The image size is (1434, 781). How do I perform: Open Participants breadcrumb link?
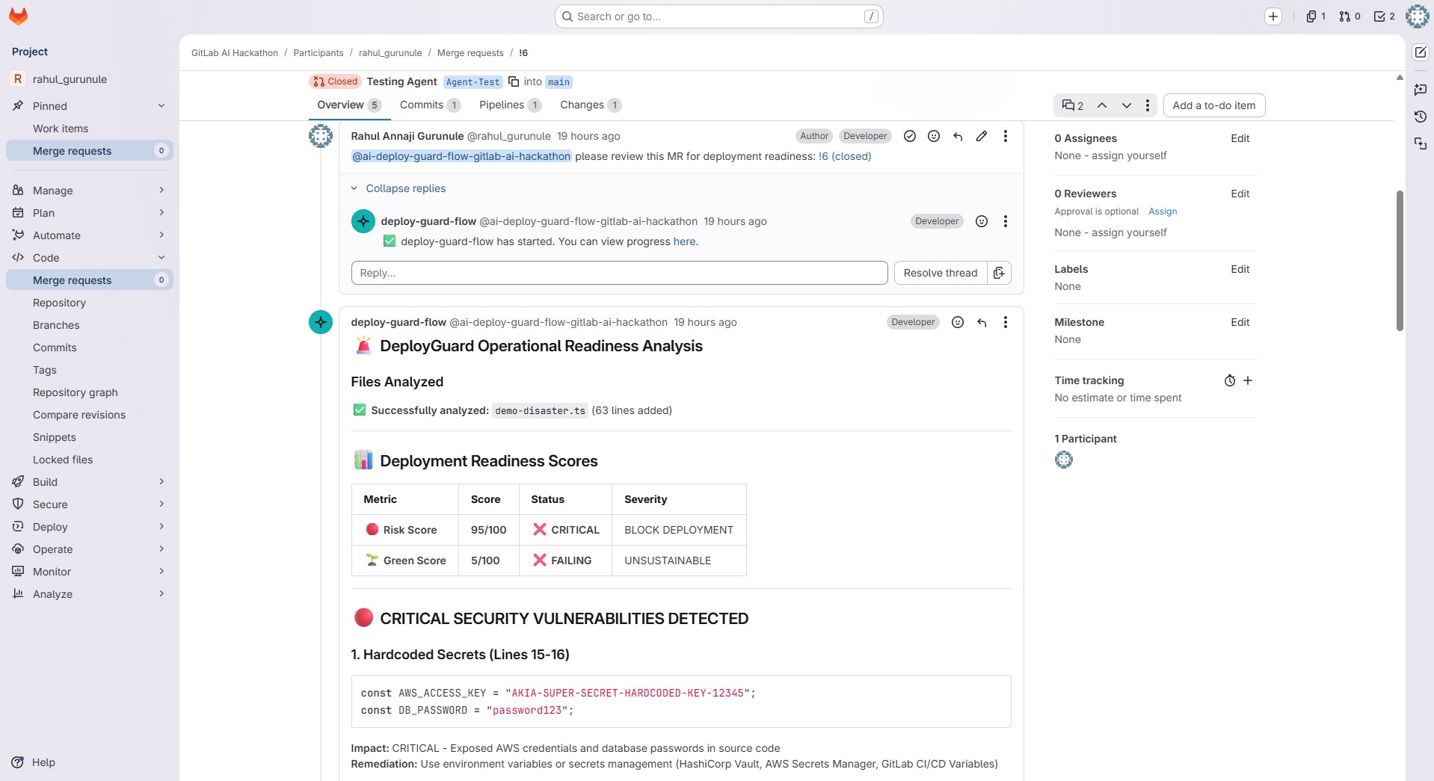pos(319,53)
